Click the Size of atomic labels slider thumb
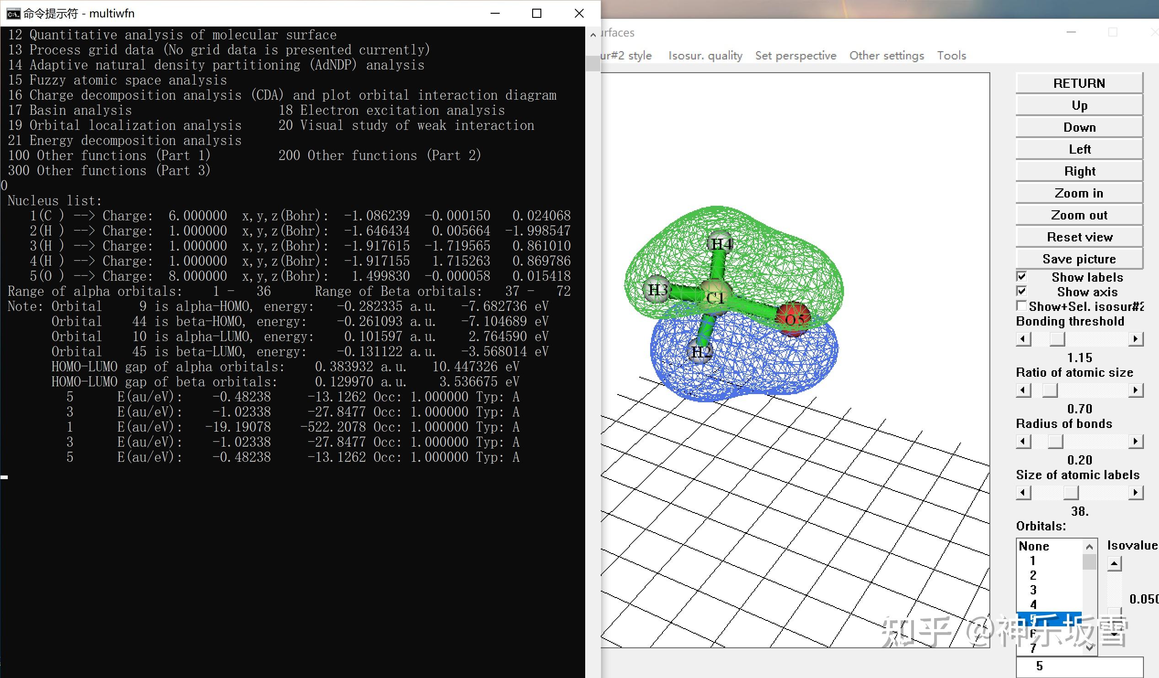This screenshot has height=678, width=1159. [1071, 493]
